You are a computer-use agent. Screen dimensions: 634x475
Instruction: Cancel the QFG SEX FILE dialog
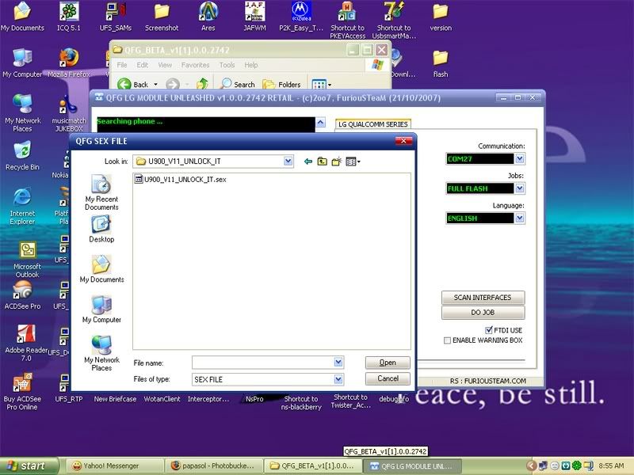tap(388, 378)
